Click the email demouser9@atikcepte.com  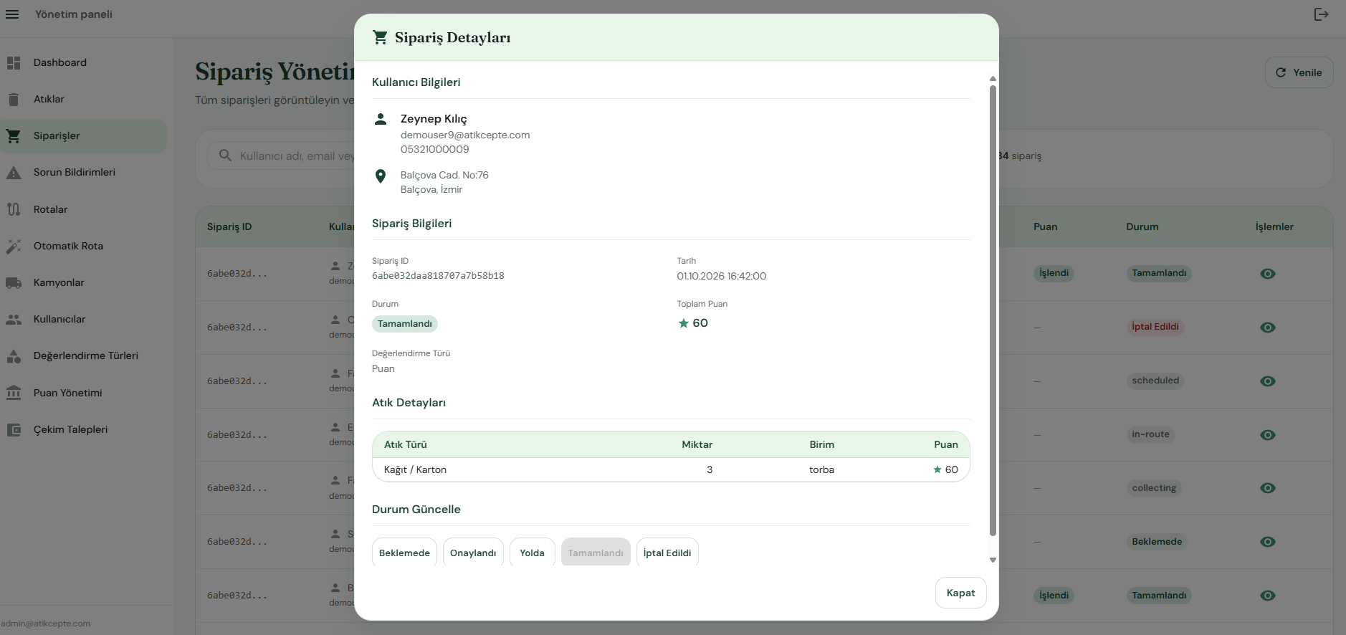click(465, 135)
